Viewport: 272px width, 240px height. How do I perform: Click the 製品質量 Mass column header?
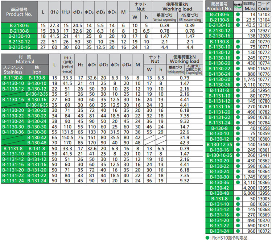(x=250, y=6)
